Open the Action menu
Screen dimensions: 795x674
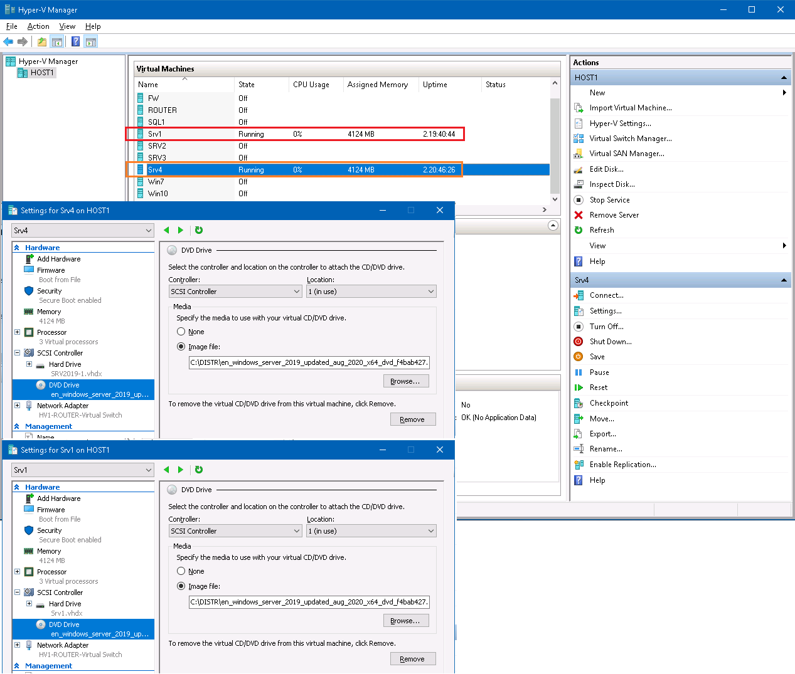click(38, 26)
